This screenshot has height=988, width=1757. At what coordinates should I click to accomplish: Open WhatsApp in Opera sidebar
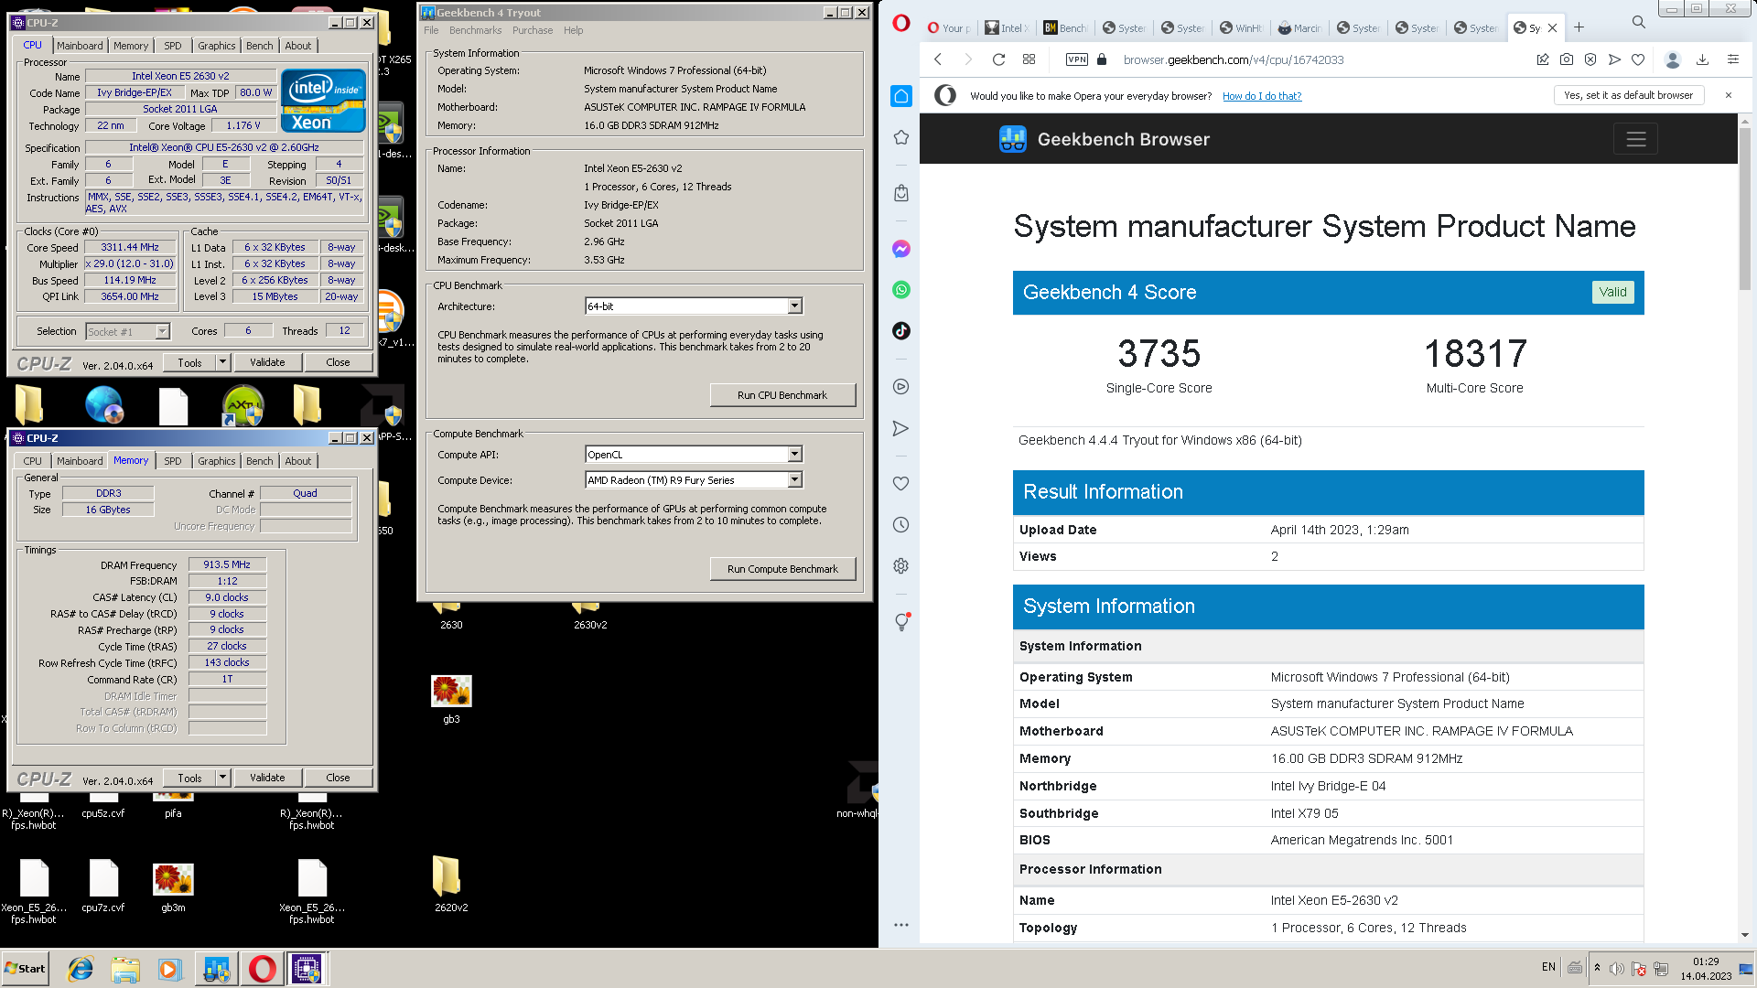pos(901,290)
